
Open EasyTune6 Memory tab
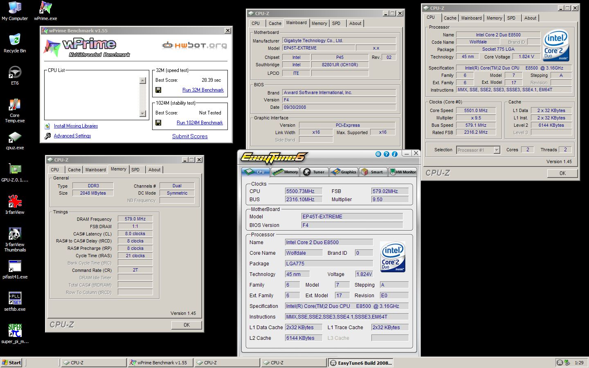coord(285,172)
